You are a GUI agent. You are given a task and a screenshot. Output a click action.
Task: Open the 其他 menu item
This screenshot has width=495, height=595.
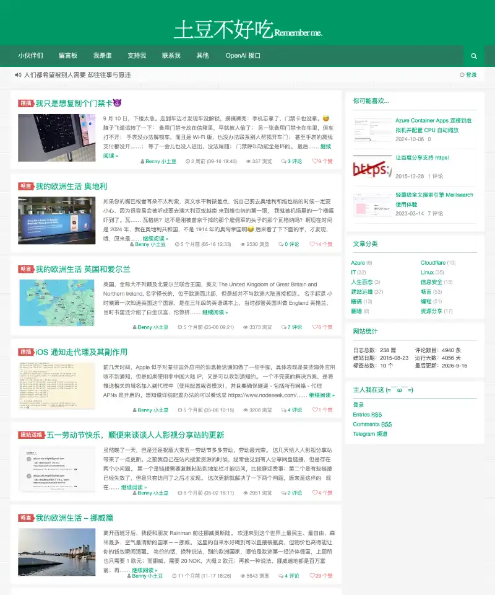pyautogui.click(x=202, y=55)
